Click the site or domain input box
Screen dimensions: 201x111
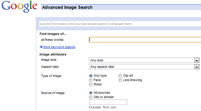[x=108, y=102]
